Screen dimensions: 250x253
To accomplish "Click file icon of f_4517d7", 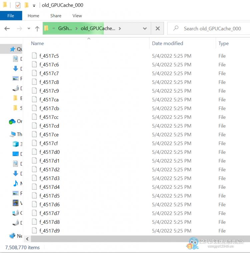I will click(x=34, y=213).
